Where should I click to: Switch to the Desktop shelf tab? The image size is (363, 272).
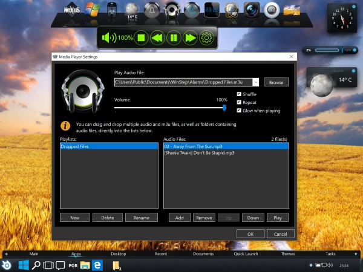[x=119, y=254]
